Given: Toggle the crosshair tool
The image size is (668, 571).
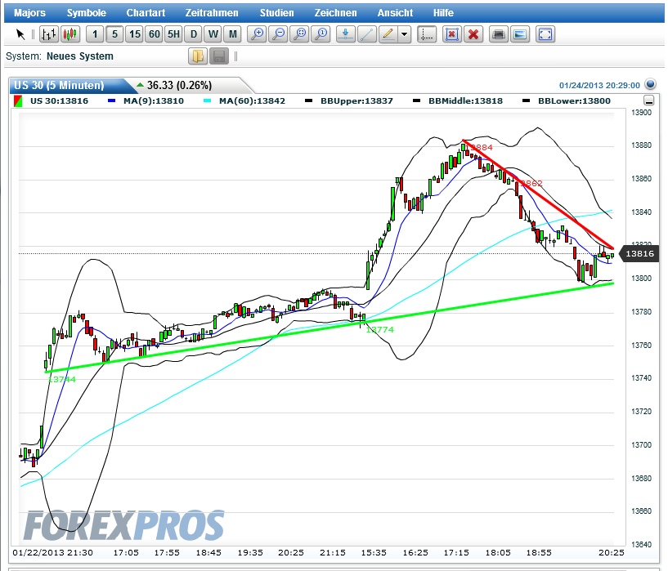Looking at the screenshot, I should click(x=427, y=34).
